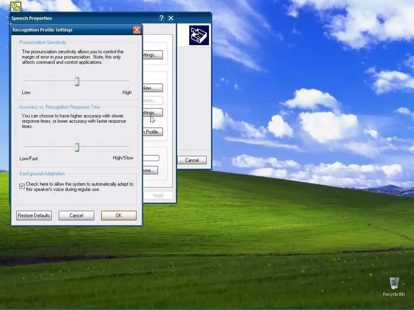Close the Recognition Profile Settings dialog
Screen dimensions: 414x310
pyautogui.click(x=137, y=29)
